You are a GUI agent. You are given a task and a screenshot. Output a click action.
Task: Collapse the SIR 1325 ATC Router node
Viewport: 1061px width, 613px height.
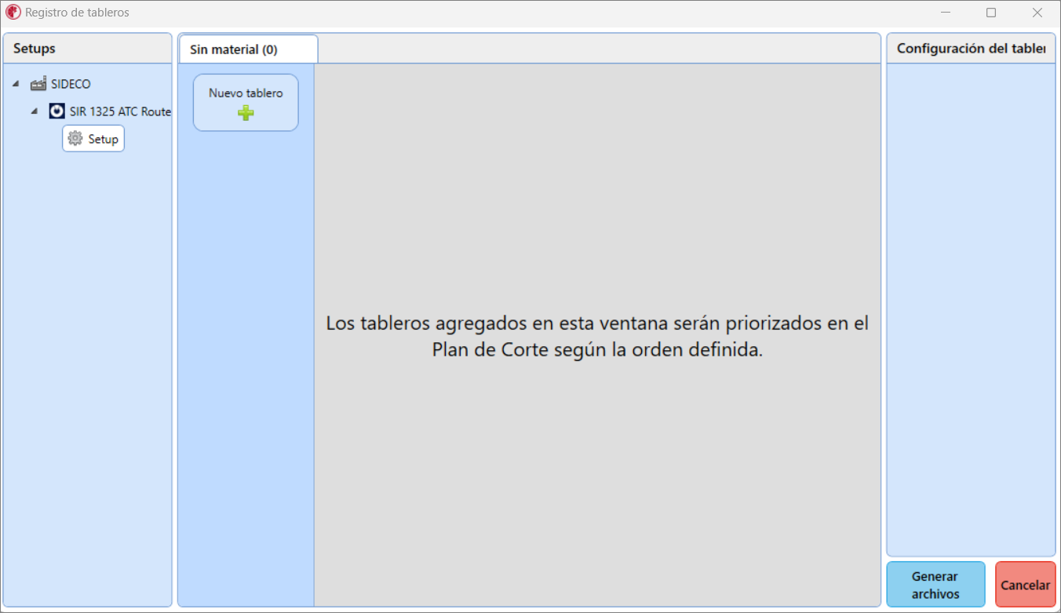(x=34, y=111)
